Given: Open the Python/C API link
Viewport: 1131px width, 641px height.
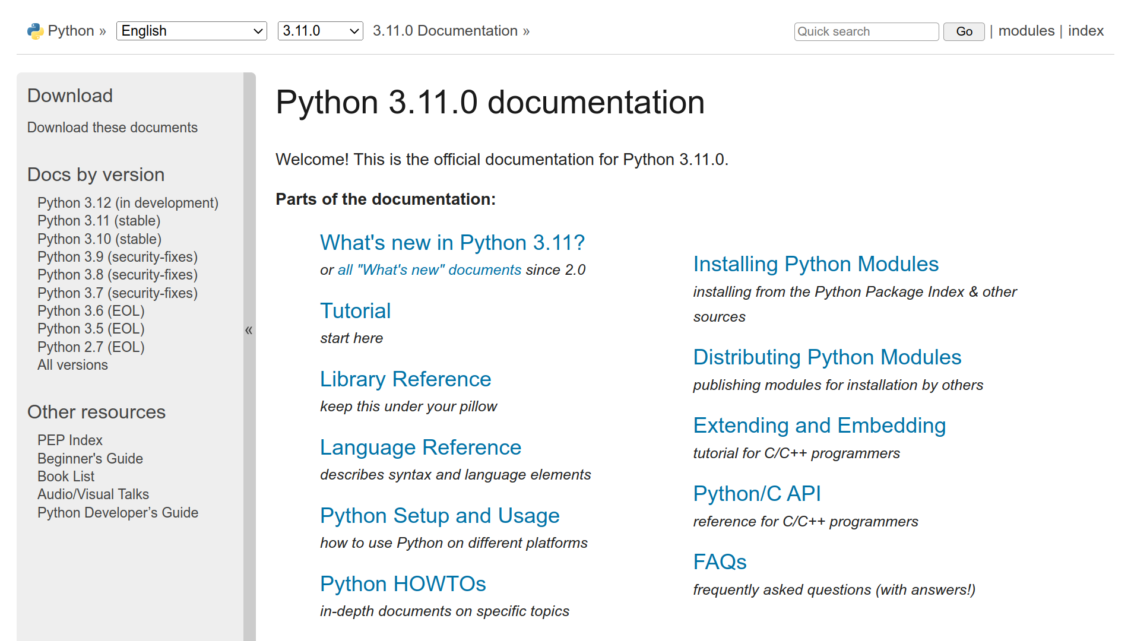Looking at the screenshot, I should pos(757,494).
